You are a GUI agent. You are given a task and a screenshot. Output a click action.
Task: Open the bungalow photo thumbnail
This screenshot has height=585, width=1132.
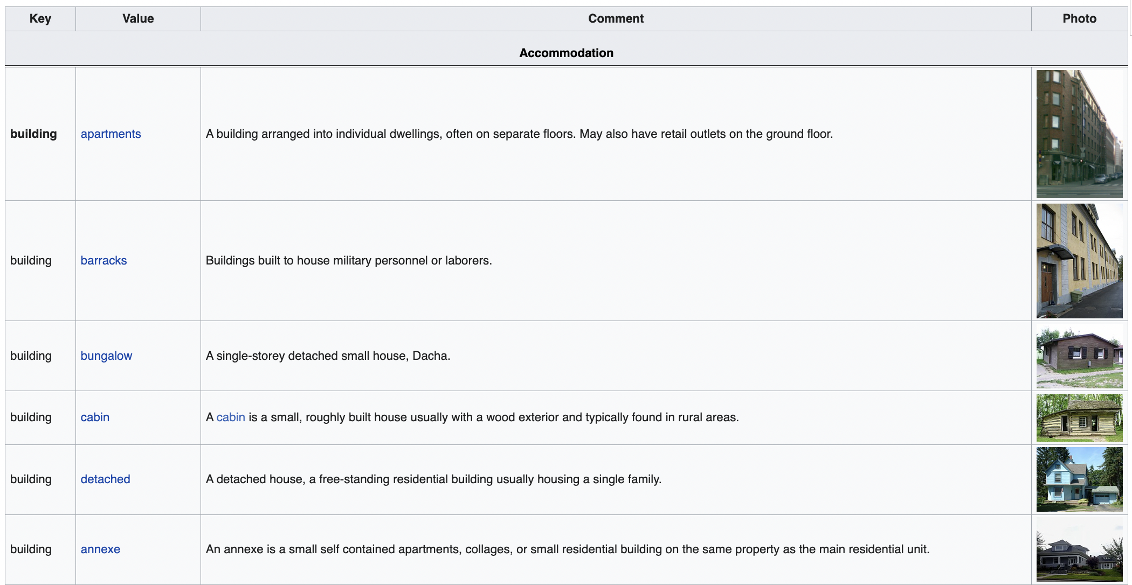click(1079, 356)
